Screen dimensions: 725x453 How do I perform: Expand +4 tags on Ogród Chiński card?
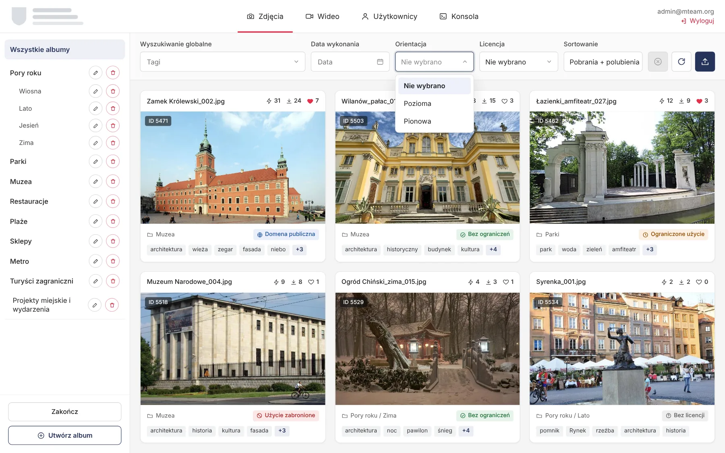click(x=466, y=431)
